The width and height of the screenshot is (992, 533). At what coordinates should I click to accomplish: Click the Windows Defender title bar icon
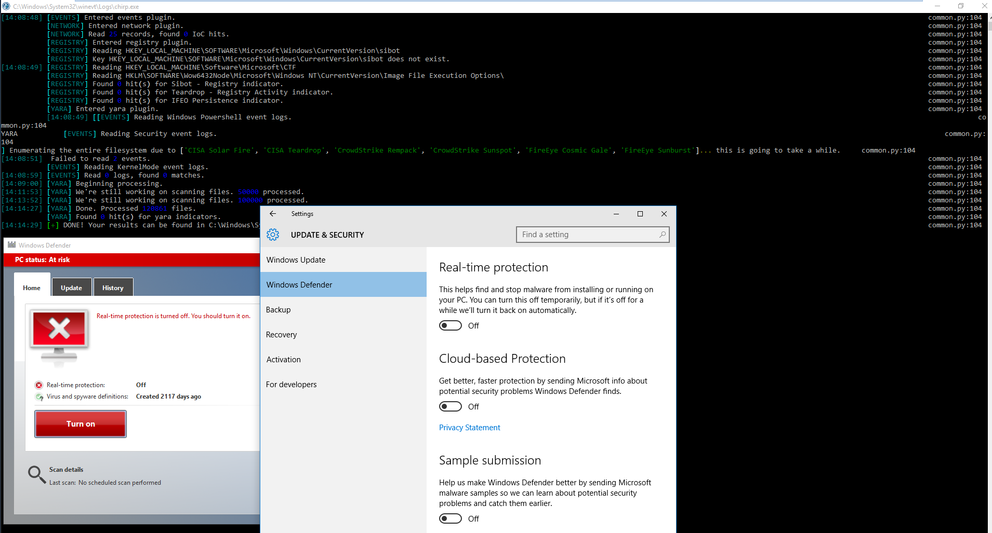tap(10, 244)
